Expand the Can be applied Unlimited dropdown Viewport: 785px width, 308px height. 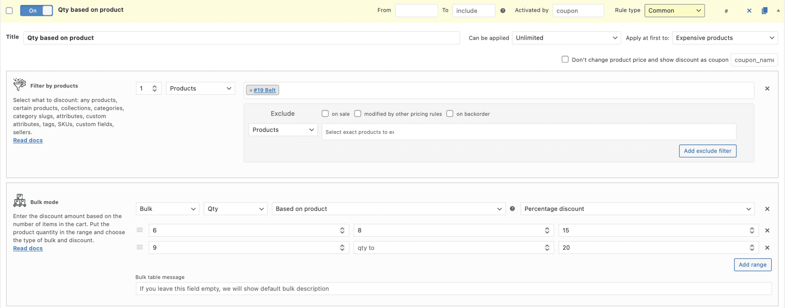tap(566, 38)
